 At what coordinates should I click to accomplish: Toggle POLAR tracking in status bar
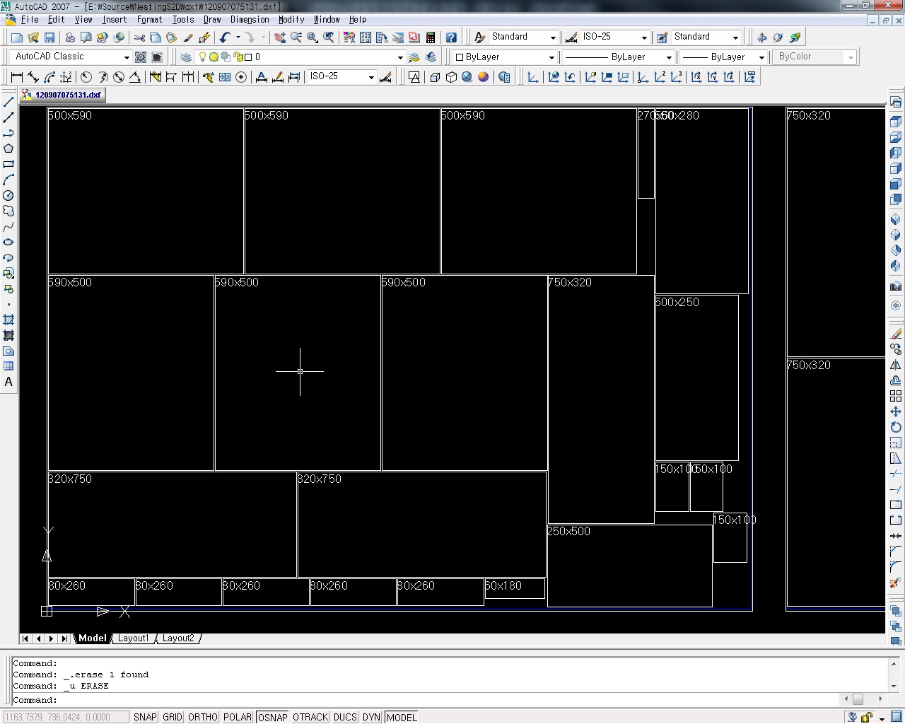(238, 717)
